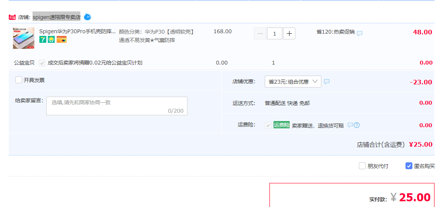The width and height of the screenshot is (443, 207).
Task: Click the 通透不易发黄★气囊防摔 description text
Action: [x=147, y=40]
